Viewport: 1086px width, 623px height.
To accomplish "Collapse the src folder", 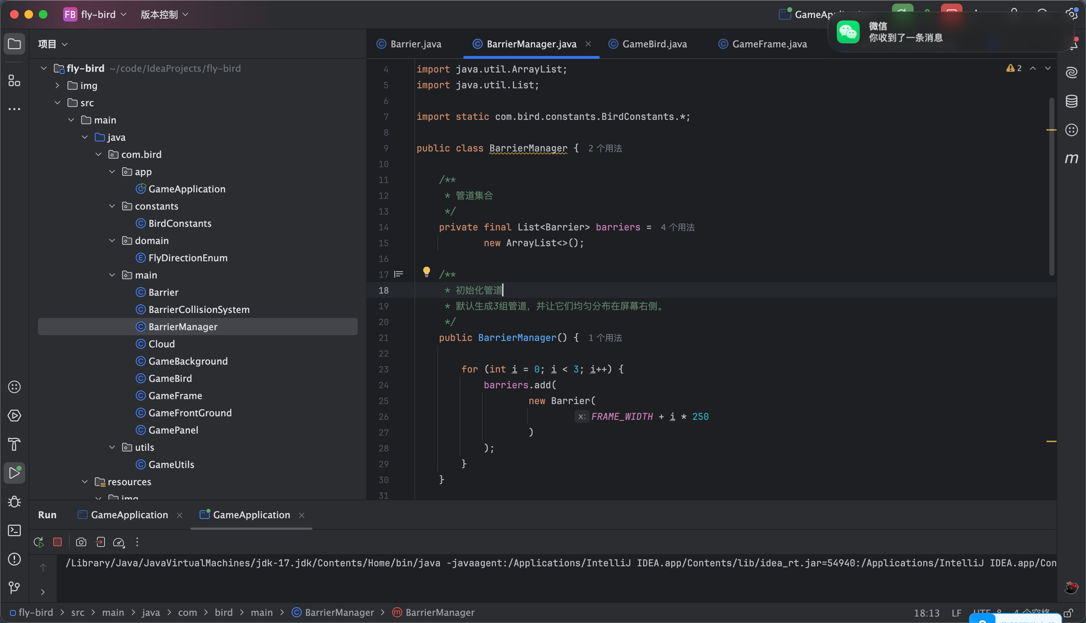I will pos(57,103).
